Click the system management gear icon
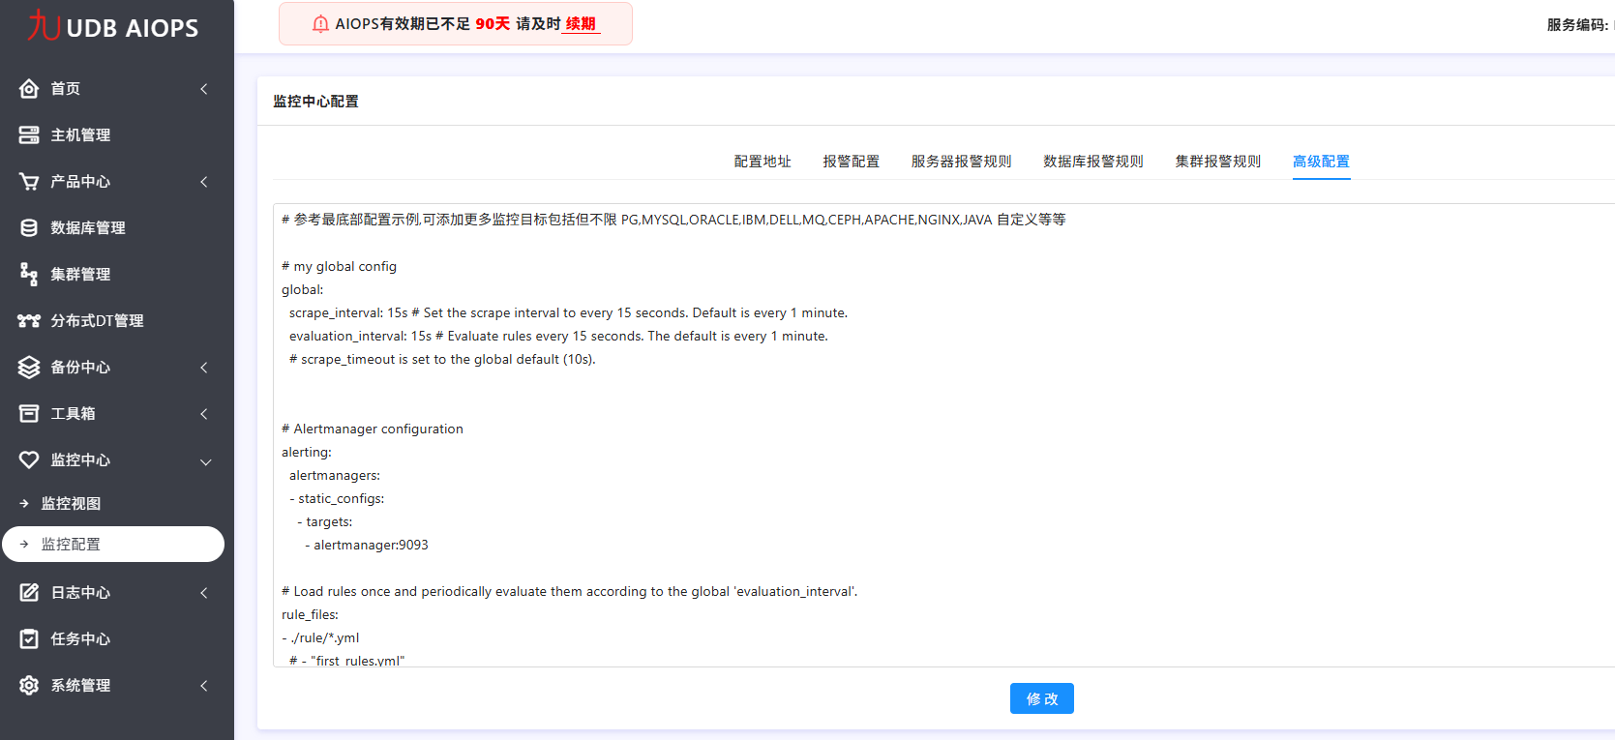The width and height of the screenshot is (1615, 740). (x=29, y=686)
